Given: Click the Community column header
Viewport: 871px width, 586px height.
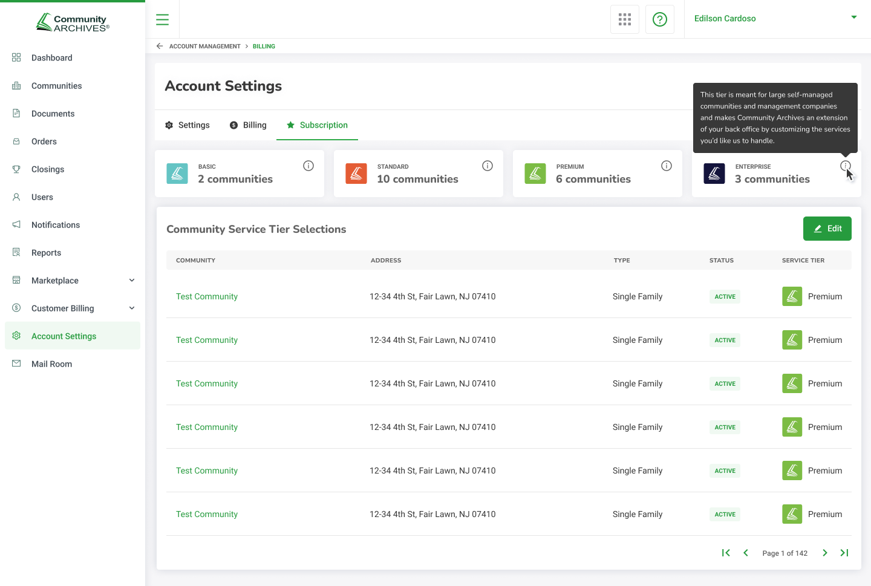Looking at the screenshot, I should 195,261.
